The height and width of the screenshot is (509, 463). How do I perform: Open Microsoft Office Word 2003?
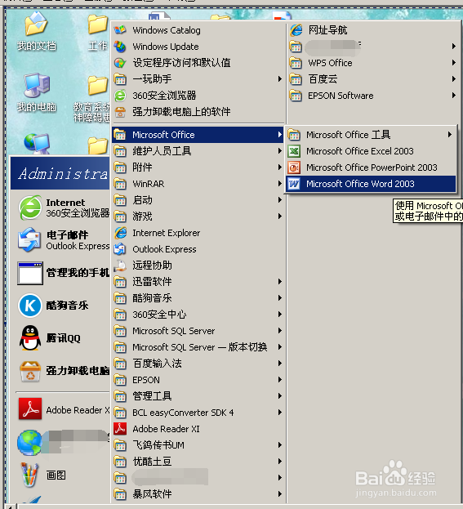pos(371,184)
